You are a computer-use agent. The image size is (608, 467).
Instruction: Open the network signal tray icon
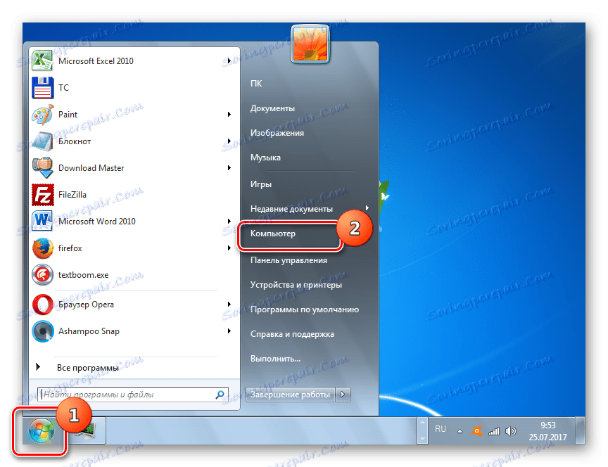493,431
